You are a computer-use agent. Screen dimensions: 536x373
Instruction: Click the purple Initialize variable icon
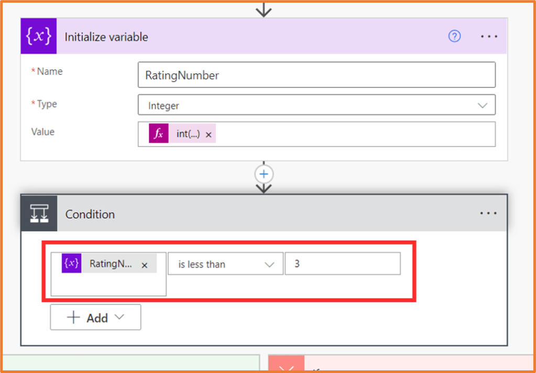click(38, 36)
